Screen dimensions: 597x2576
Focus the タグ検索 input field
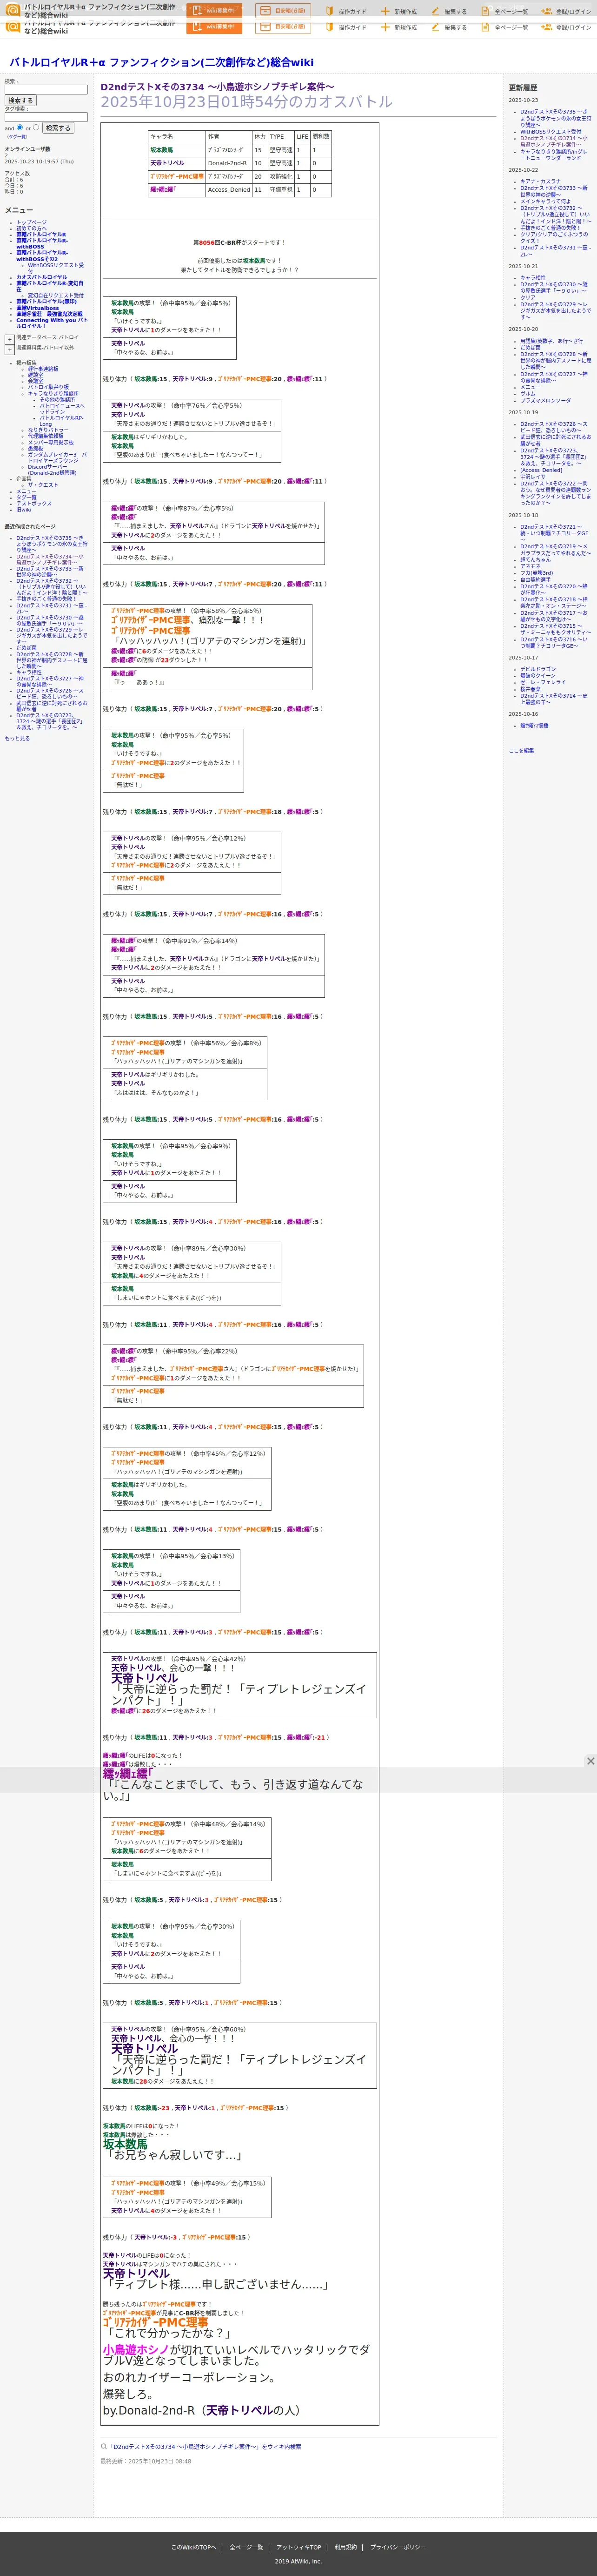coord(46,116)
